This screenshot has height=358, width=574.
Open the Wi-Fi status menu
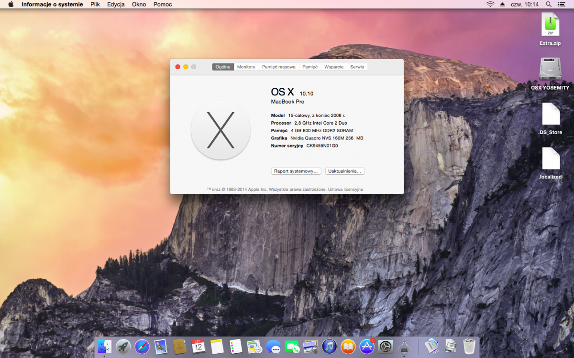click(x=490, y=4)
